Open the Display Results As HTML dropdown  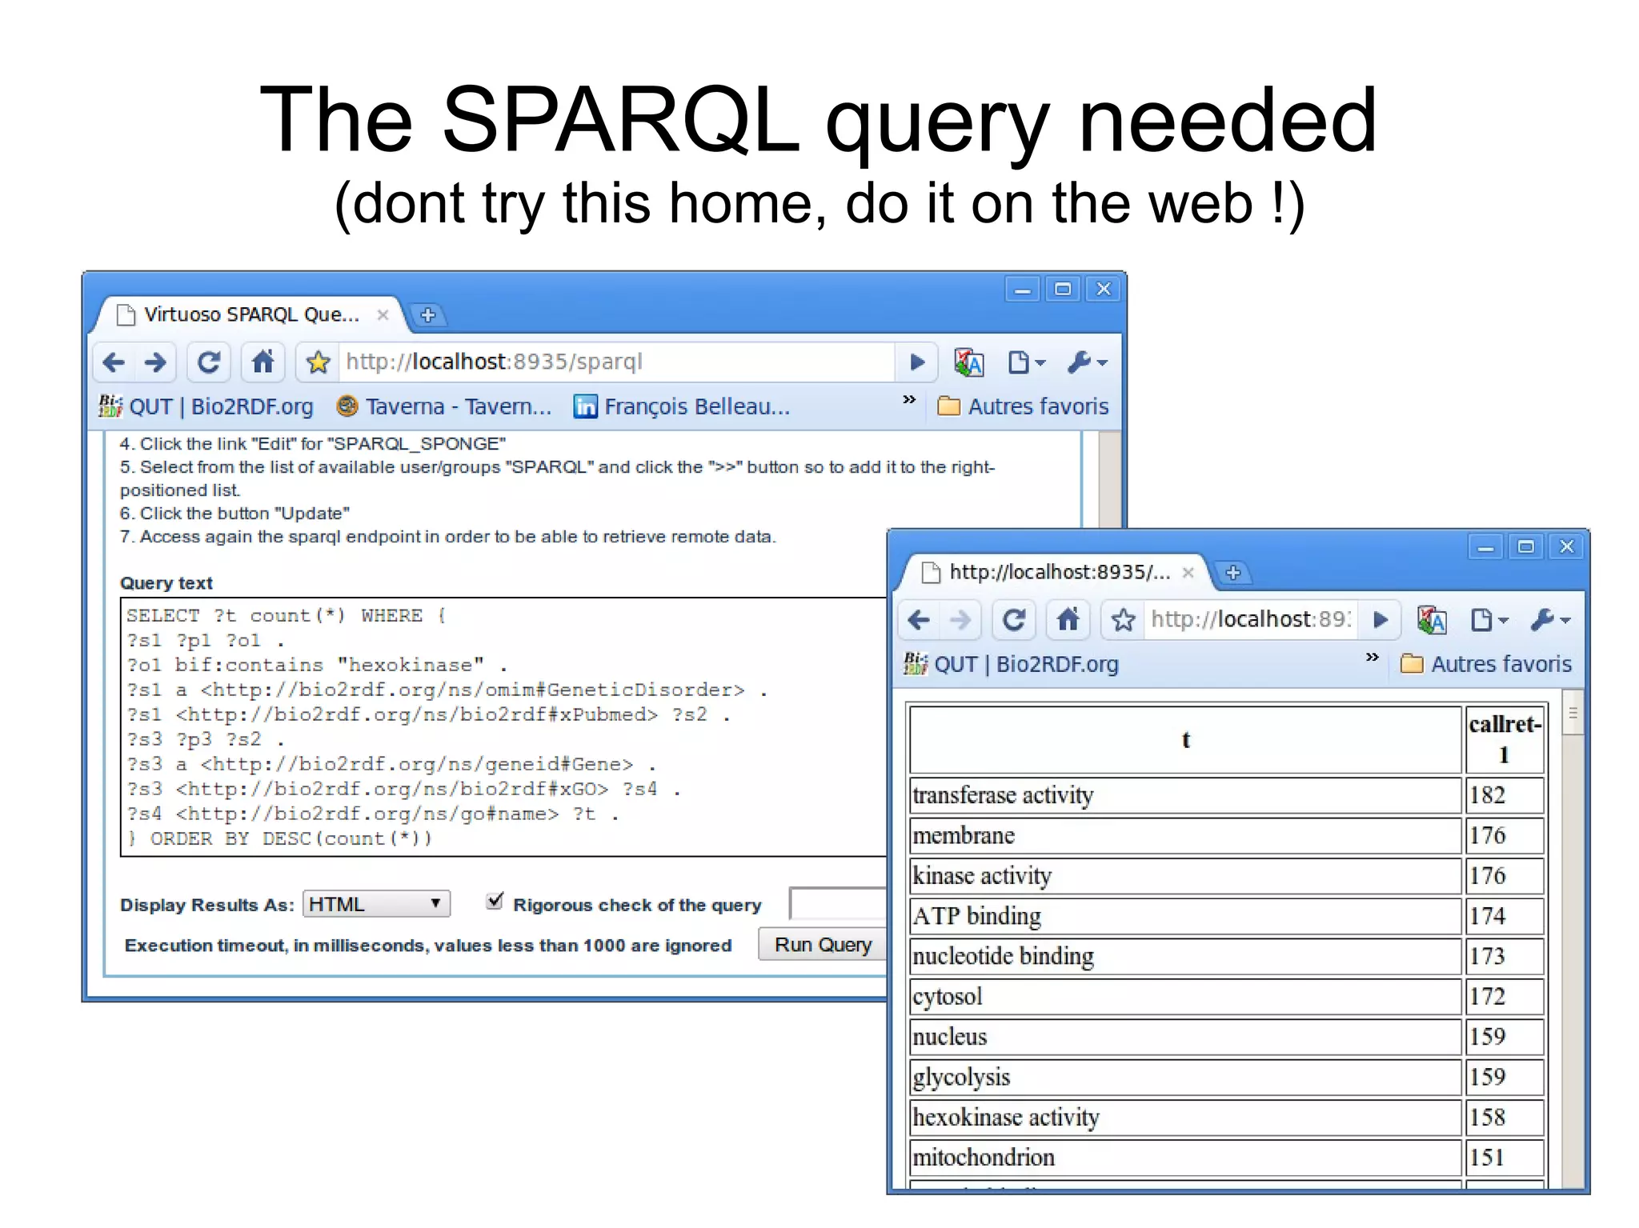tap(376, 904)
